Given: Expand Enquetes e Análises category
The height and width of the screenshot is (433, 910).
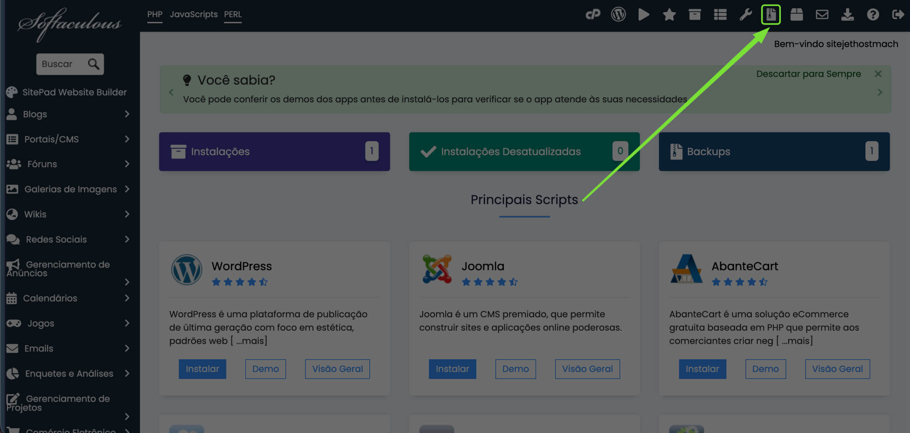Looking at the screenshot, I should pyautogui.click(x=68, y=374).
